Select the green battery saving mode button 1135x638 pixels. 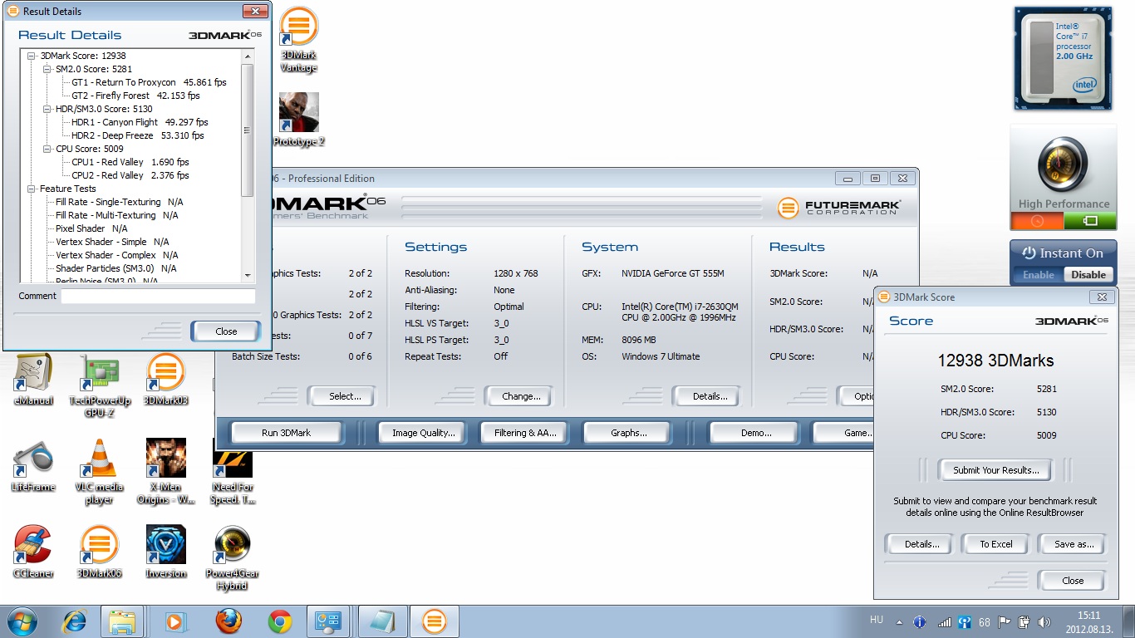click(1090, 221)
